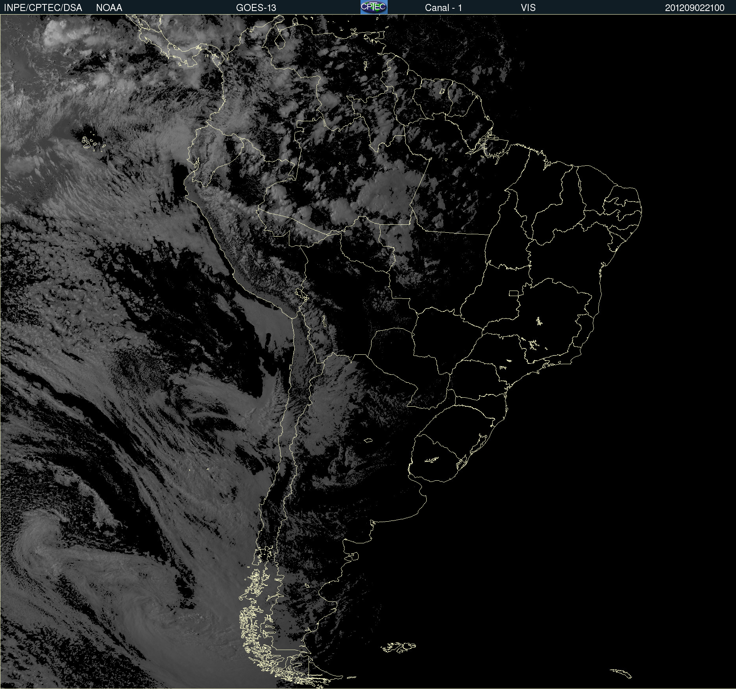Click the Canal - 1 channel label

coord(444,8)
